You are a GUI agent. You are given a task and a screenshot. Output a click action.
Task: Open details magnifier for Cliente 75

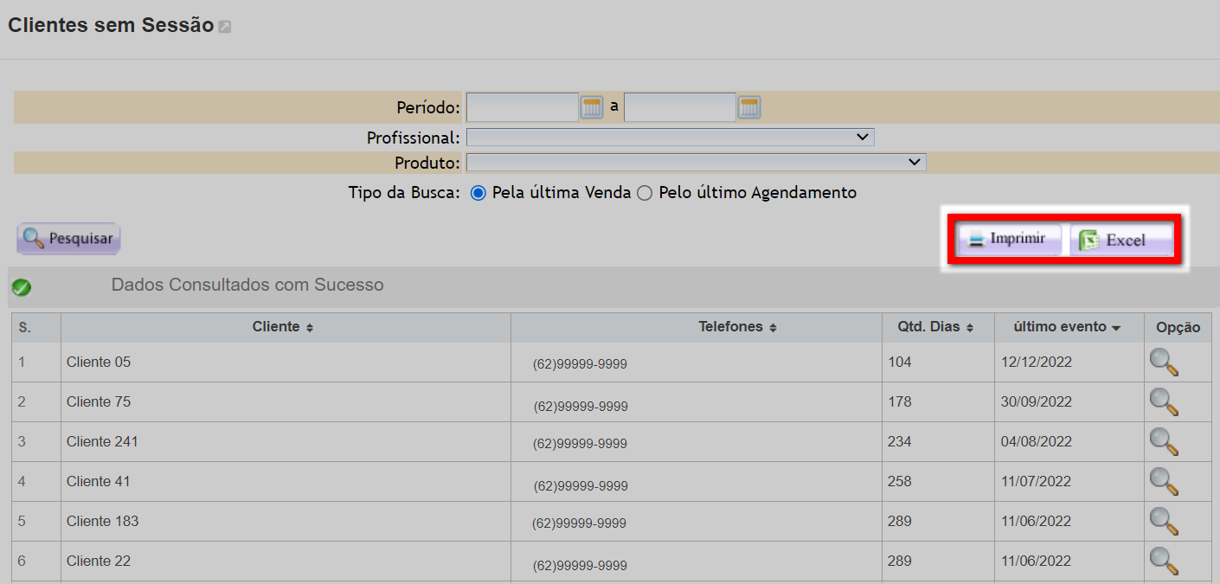1164,402
